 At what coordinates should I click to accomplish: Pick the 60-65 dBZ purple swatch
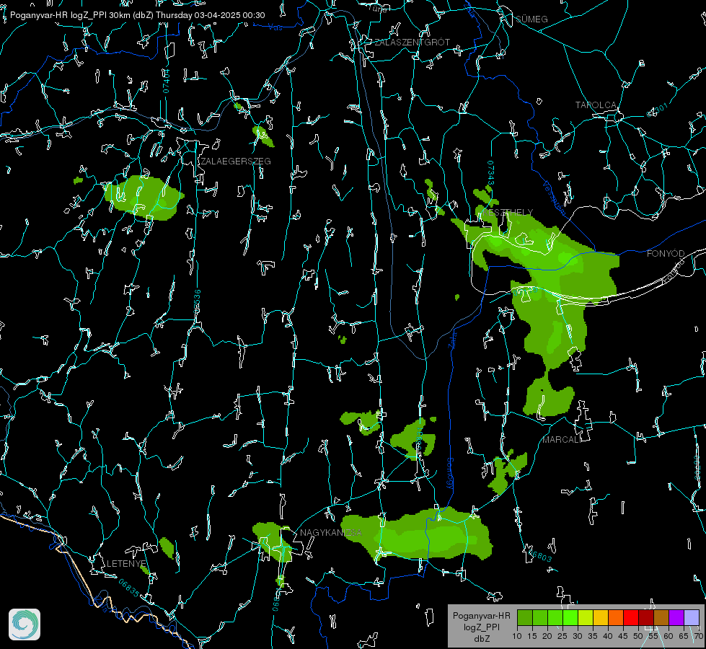[x=676, y=617]
